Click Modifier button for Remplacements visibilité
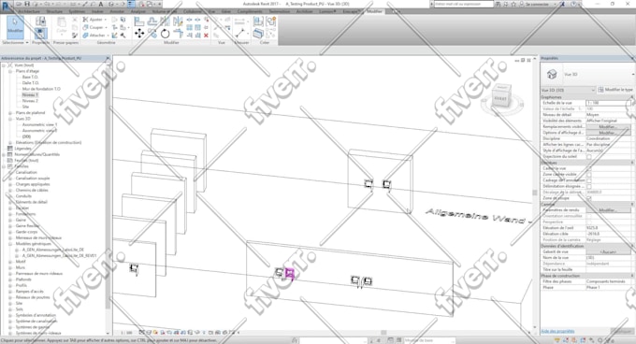Viewport: 636px width, 344px height. coord(608,127)
